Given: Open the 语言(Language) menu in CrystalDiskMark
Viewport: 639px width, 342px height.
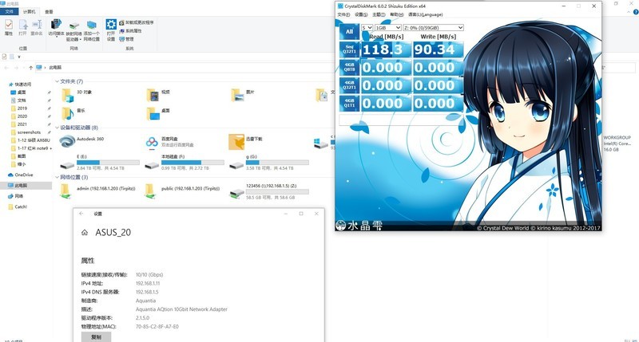Looking at the screenshot, I should pos(426,14).
